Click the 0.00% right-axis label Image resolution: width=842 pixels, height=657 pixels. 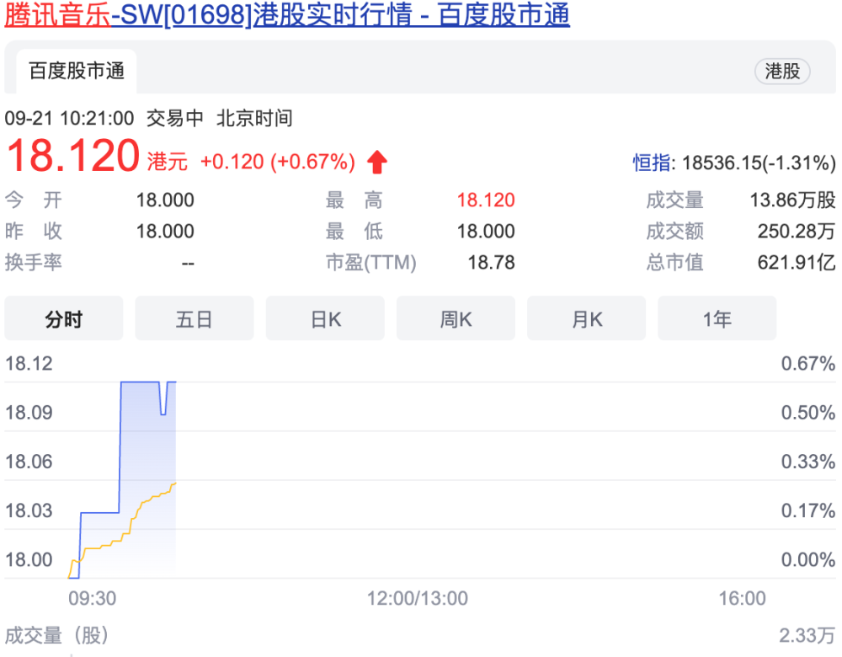tap(807, 560)
